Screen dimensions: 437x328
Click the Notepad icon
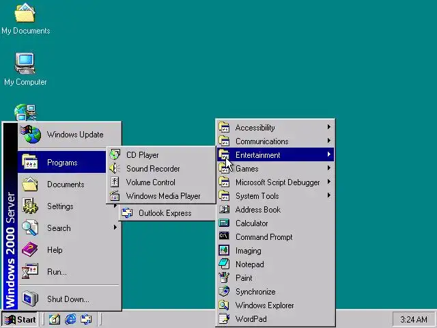click(224, 264)
